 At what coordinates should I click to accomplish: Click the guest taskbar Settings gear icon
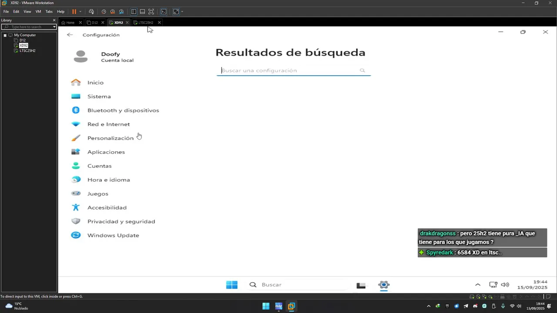point(384,285)
